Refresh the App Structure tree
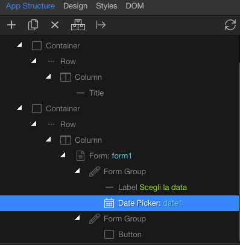 [x=230, y=25]
